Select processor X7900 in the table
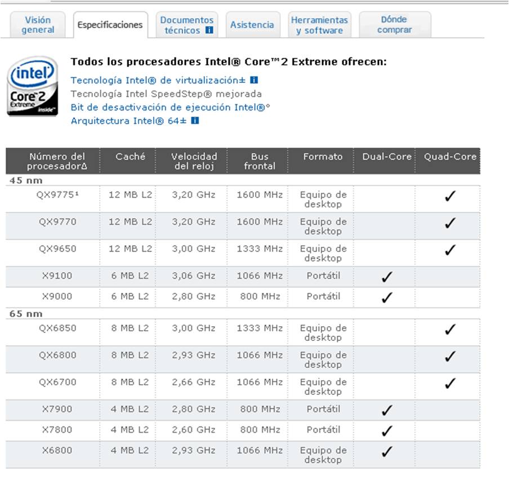 point(57,409)
